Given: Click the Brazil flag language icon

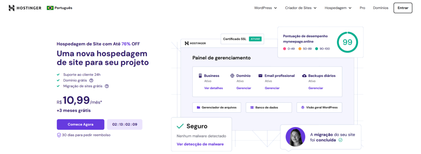Looking at the screenshot, I should (x=50, y=8).
